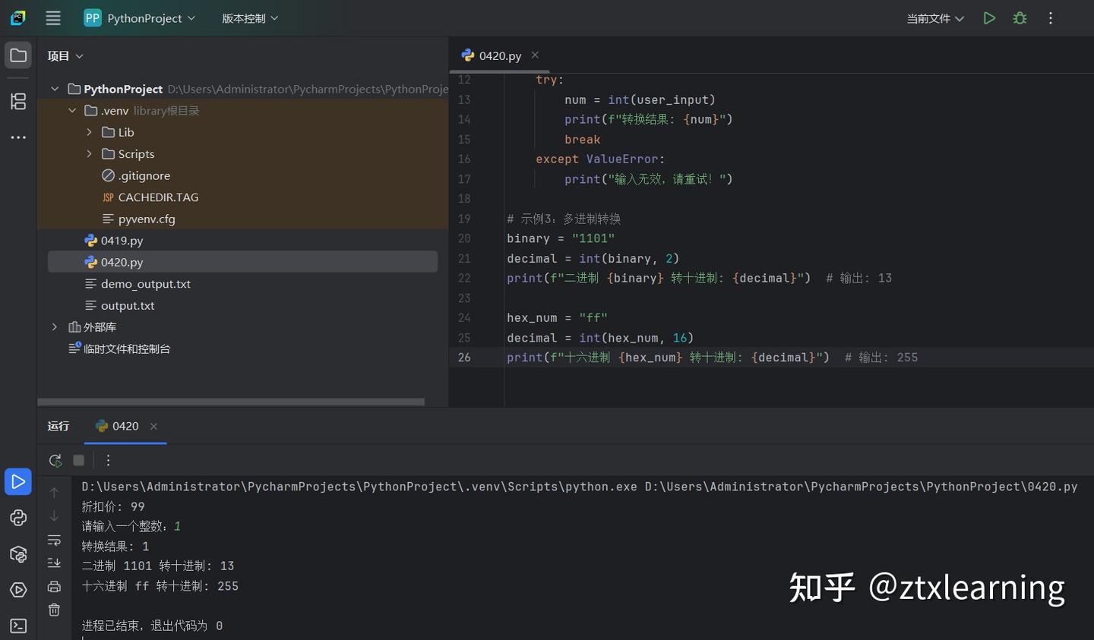The image size is (1094, 640).
Task: Open output.txt file
Action: 119,305
